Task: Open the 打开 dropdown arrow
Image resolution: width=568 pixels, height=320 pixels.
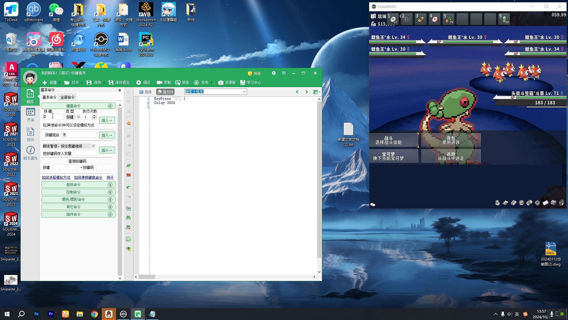Action: [x=82, y=83]
